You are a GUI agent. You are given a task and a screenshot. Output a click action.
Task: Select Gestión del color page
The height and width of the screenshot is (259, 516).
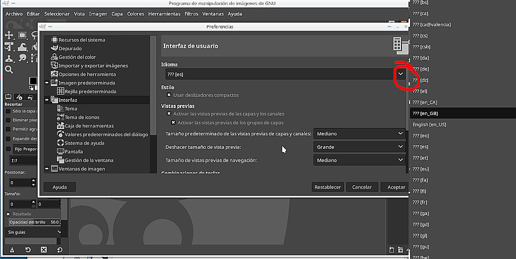(73, 57)
